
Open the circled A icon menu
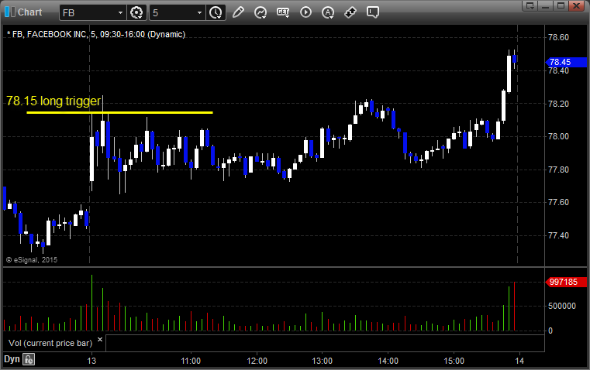coord(328,12)
